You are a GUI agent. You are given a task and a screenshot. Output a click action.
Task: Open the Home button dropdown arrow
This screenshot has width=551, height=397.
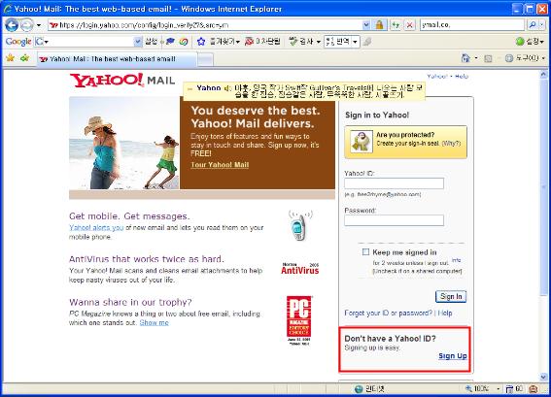tap(476, 58)
